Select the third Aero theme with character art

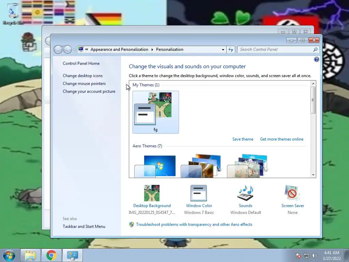coord(247,166)
